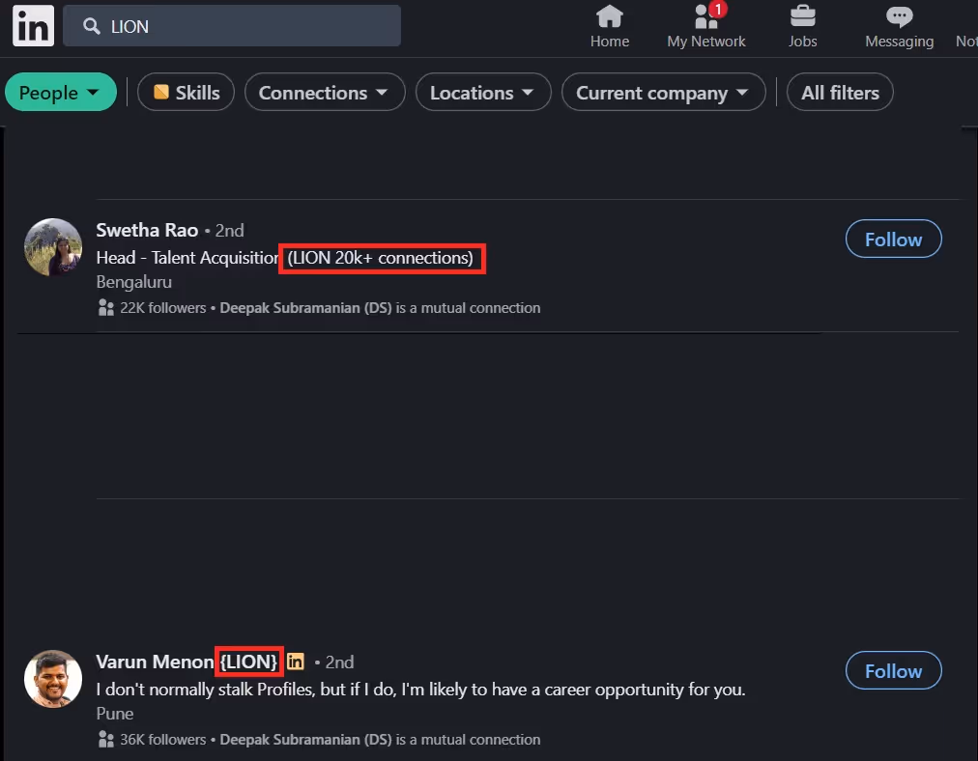Click Deepak Subramanian mutual connection under Varun Menon

[305, 740]
